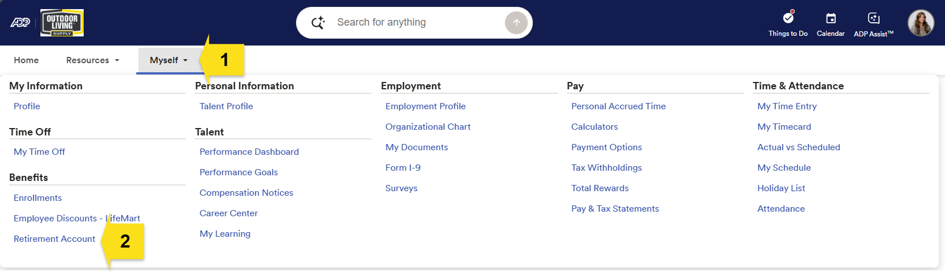Open My Time Off link
Image resolution: width=945 pixels, height=272 pixels.
point(39,152)
